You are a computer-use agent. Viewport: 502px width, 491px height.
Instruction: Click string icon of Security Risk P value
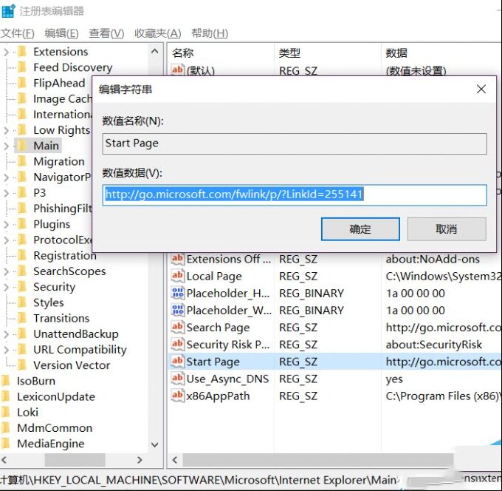point(178,345)
